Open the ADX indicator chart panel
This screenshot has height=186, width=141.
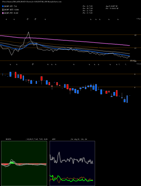coord(72,163)
